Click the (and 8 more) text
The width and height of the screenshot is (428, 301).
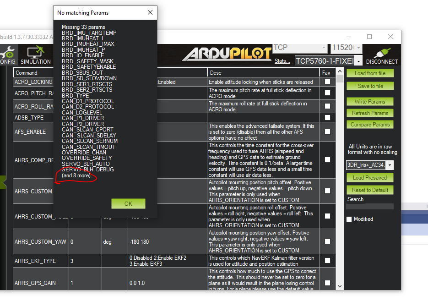point(76,175)
